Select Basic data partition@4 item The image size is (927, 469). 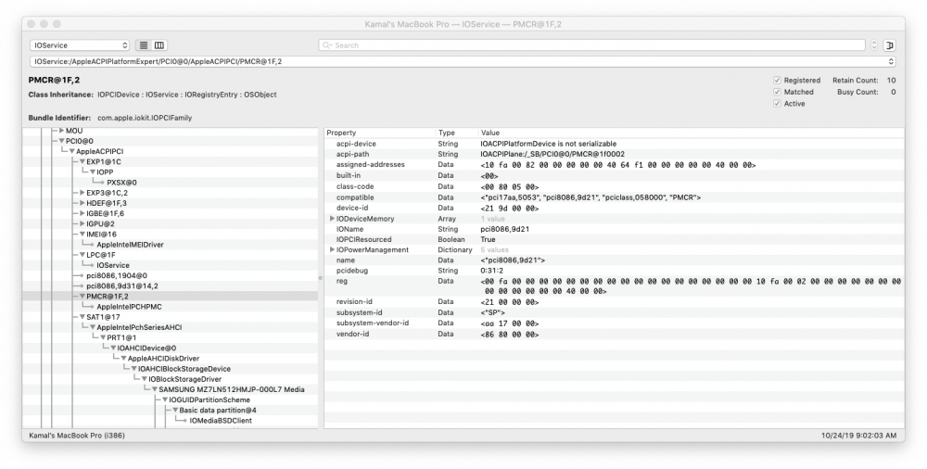point(218,410)
